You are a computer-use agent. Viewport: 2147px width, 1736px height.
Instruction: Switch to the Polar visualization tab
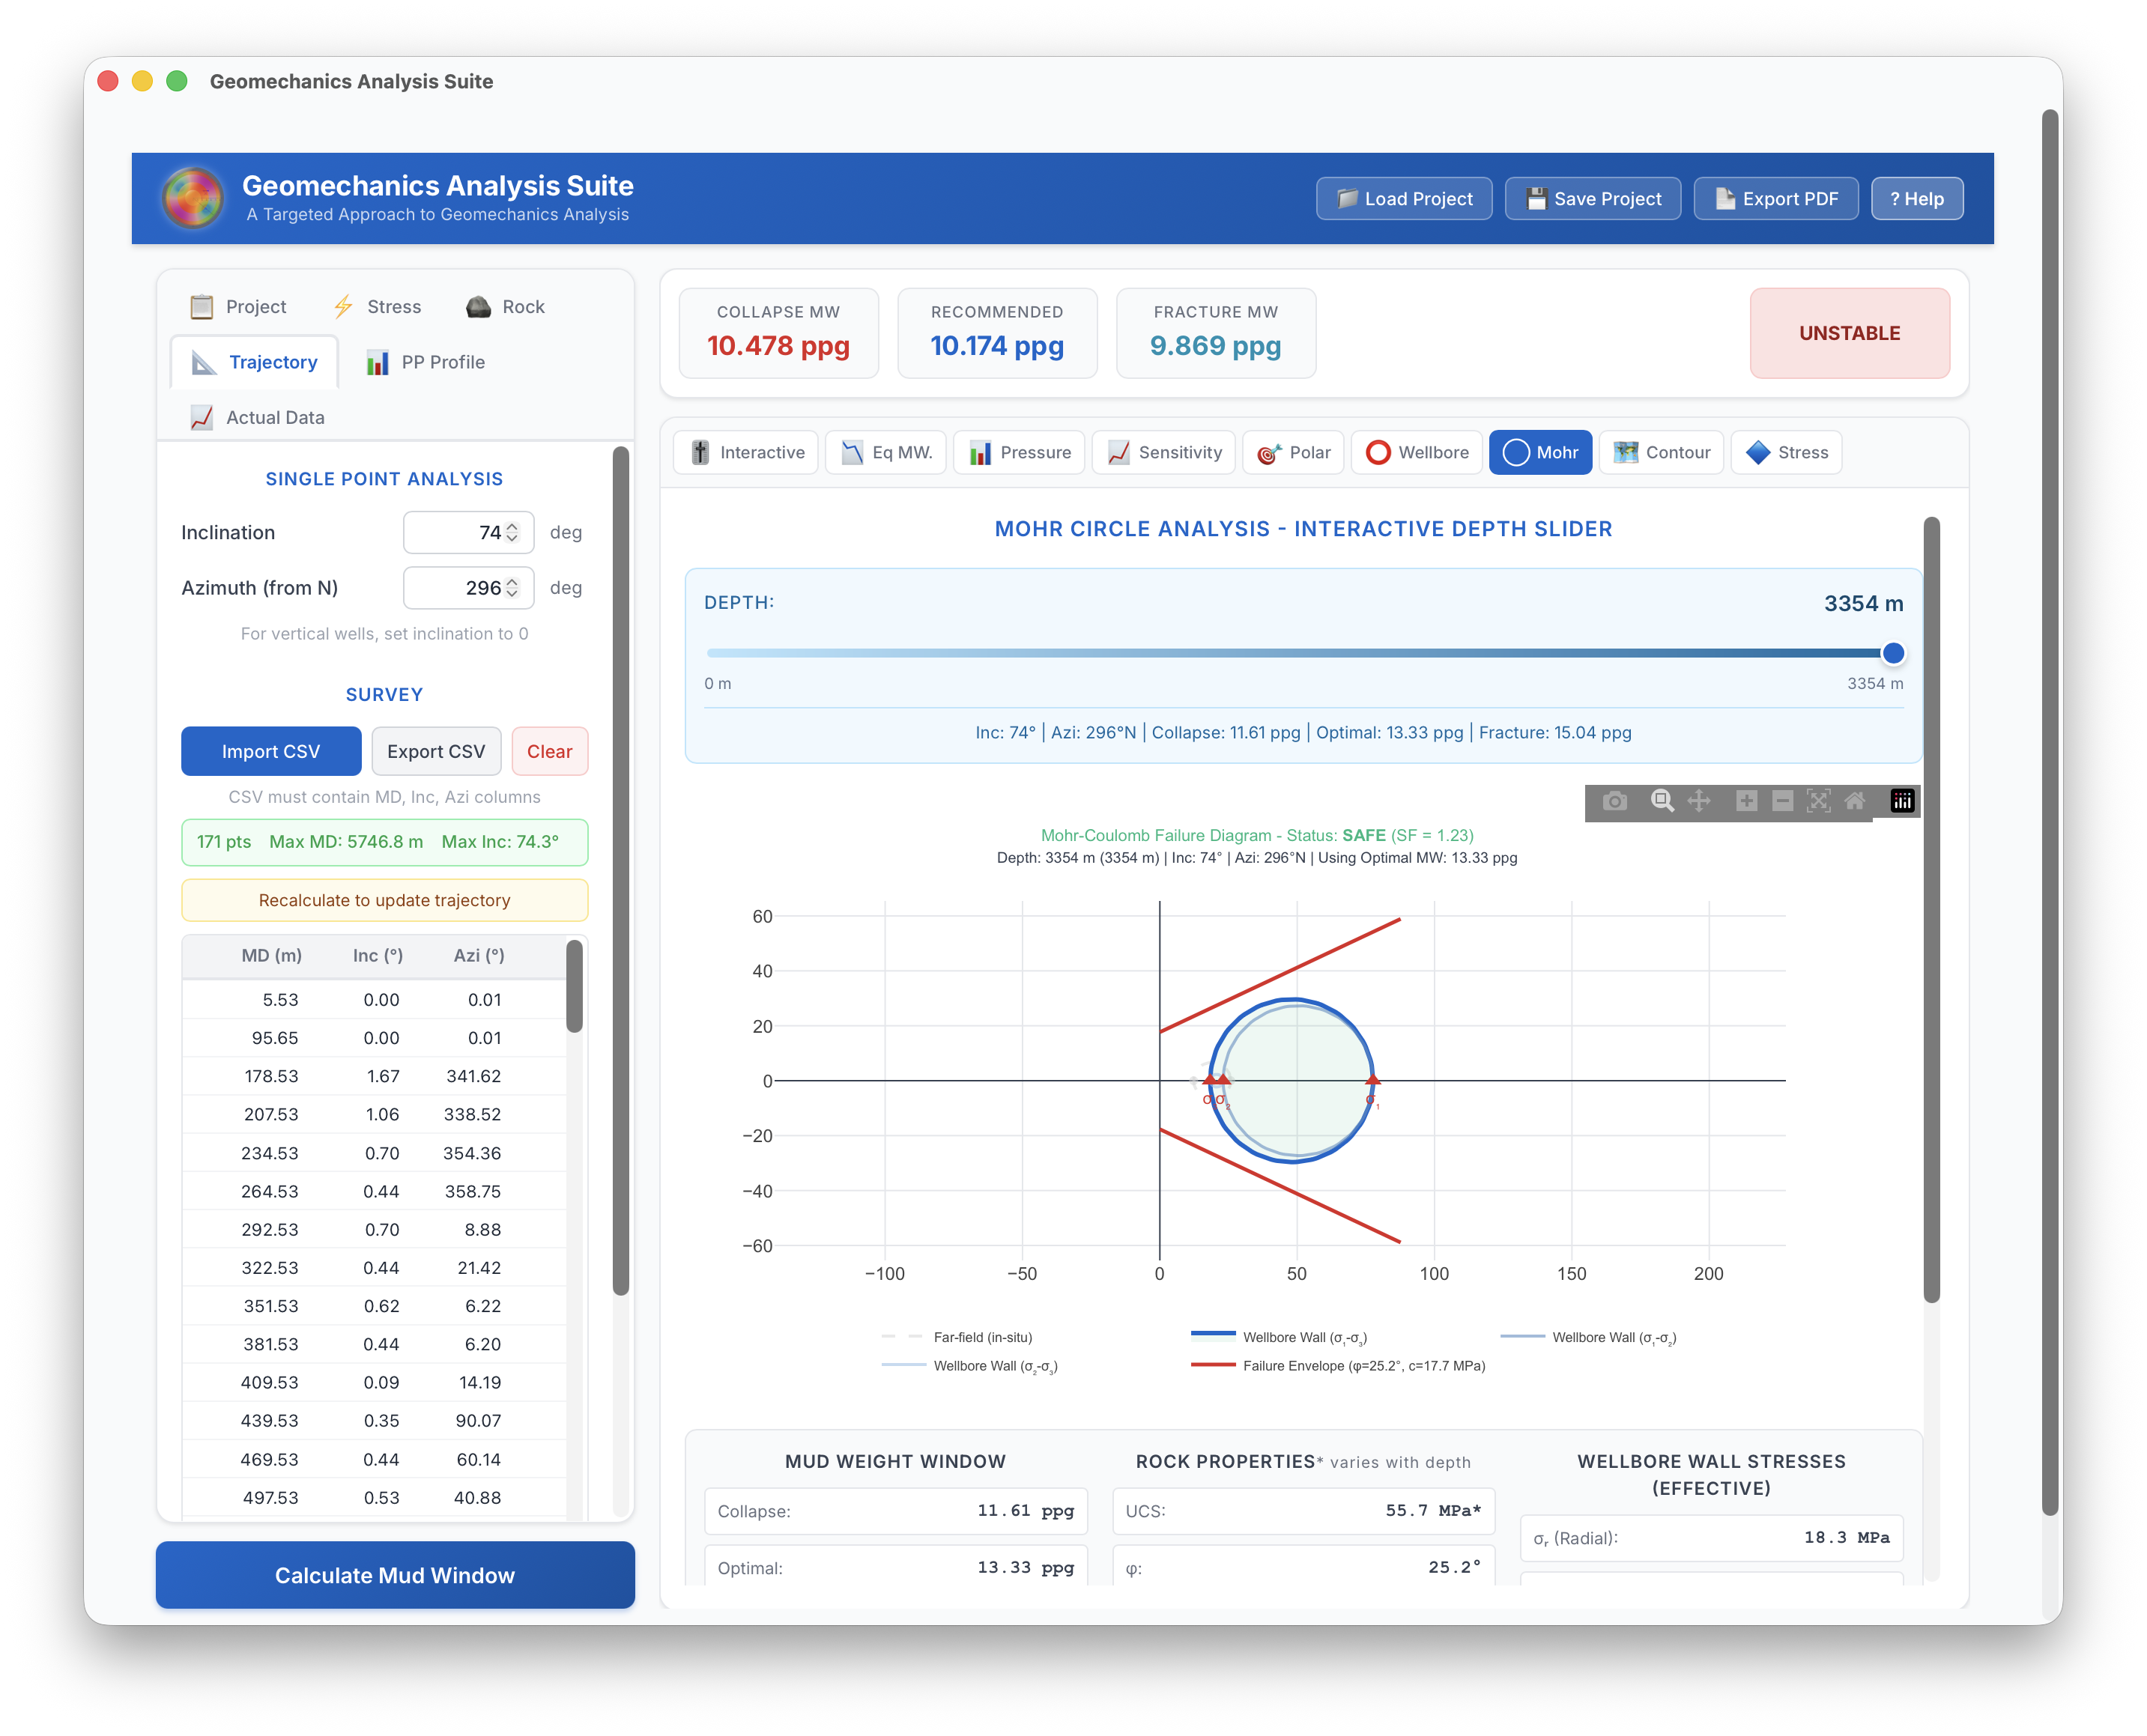point(1293,452)
